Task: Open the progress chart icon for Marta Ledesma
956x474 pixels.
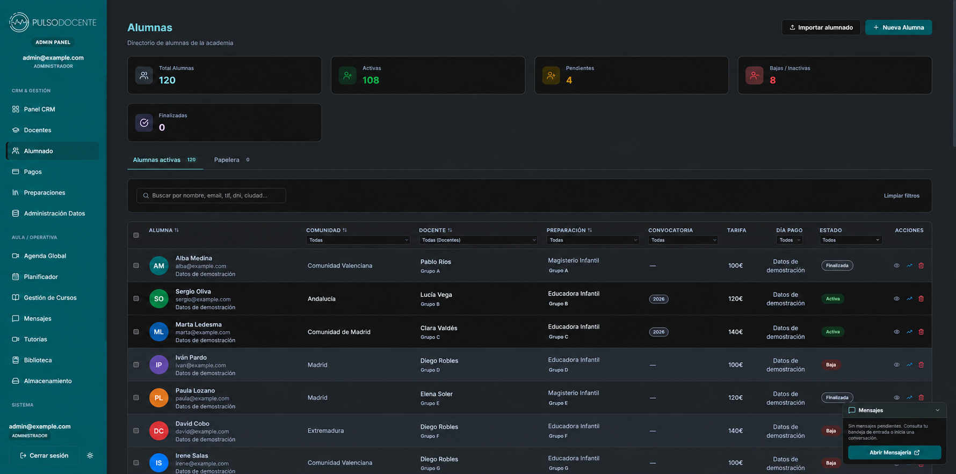Action: coord(909,332)
